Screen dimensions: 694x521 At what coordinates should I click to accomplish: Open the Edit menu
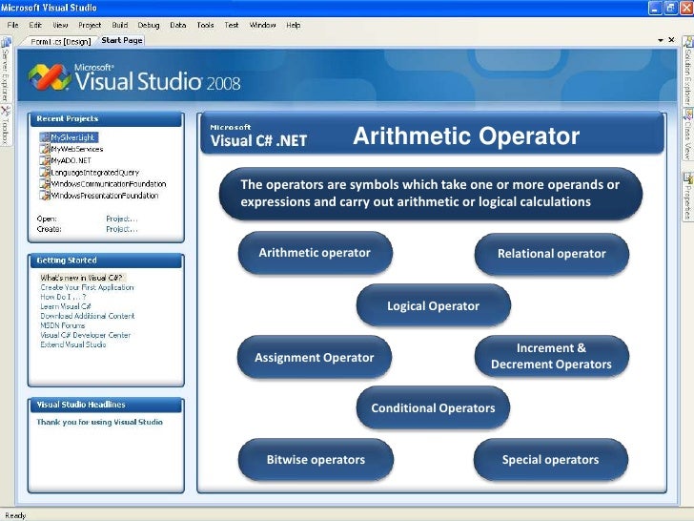click(x=35, y=25)
